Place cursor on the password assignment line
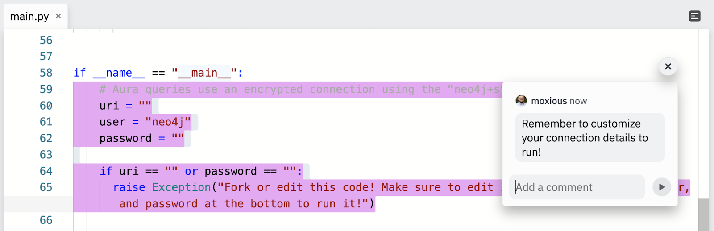 [x=141, y=139]
